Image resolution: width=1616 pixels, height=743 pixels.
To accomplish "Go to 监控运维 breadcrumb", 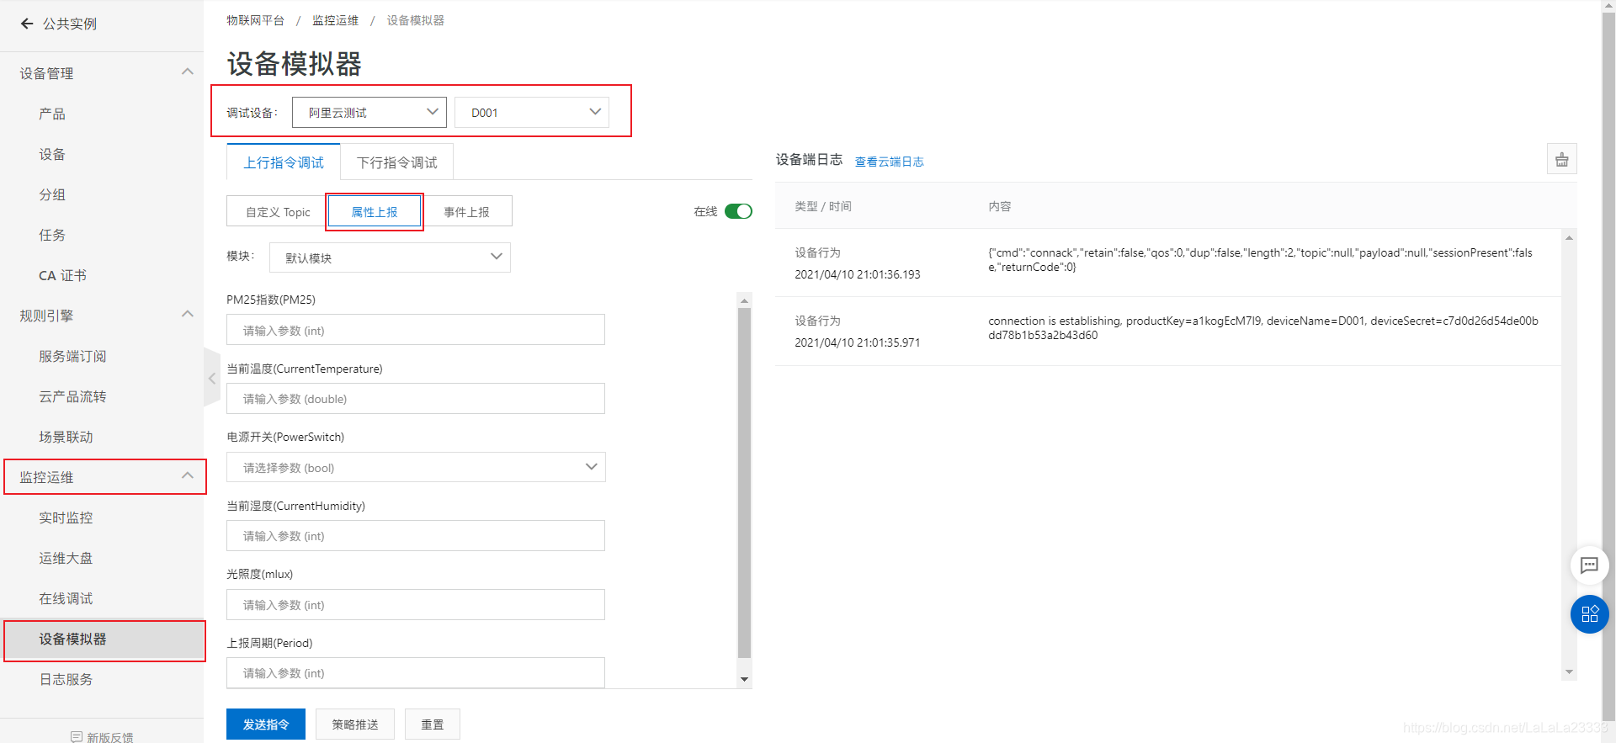I will click(x=335, y=20).
